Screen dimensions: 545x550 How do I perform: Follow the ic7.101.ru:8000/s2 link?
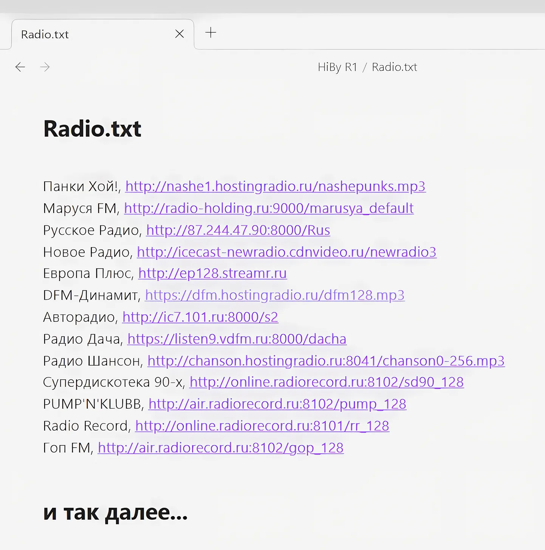pyautogui.click(x=200, y=317)
